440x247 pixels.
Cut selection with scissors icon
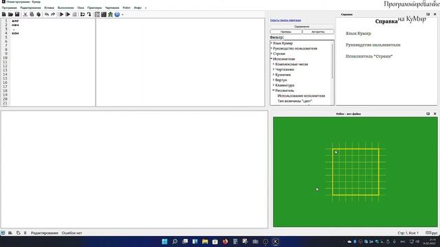(x=25, y=14)
